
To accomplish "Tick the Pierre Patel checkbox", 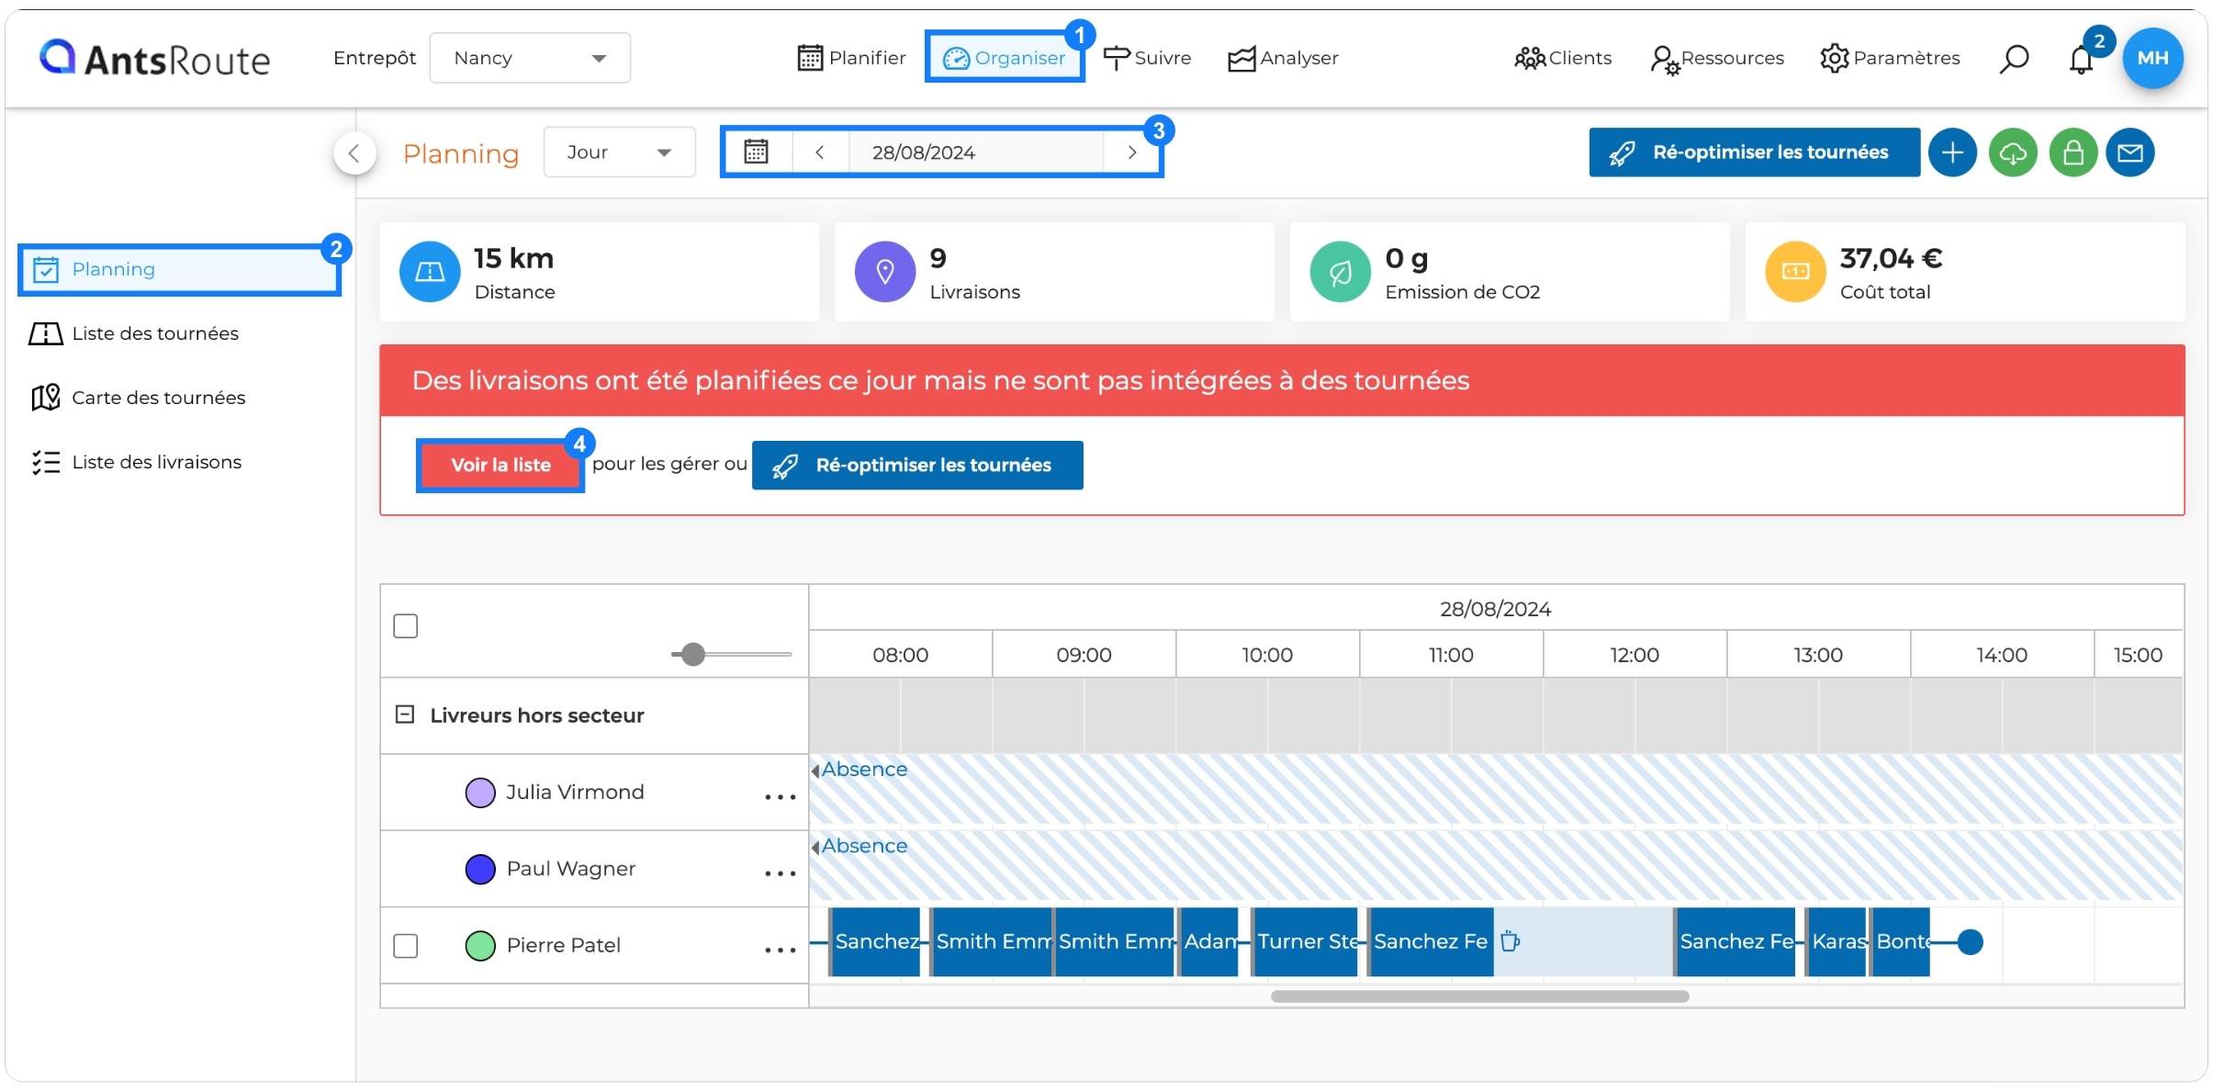I will click(x=406, y=946).
